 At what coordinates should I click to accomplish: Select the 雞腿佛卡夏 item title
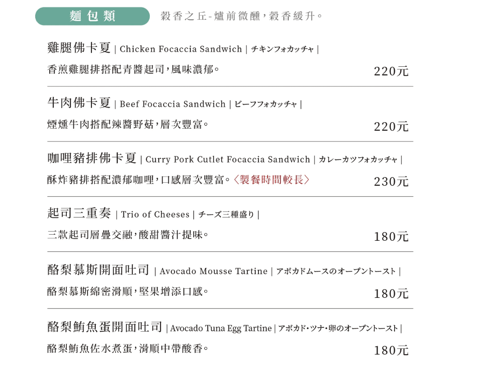79,48
